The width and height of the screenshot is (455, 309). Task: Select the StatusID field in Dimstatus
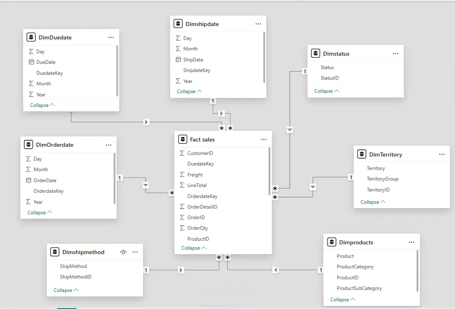tap(330, 78)
